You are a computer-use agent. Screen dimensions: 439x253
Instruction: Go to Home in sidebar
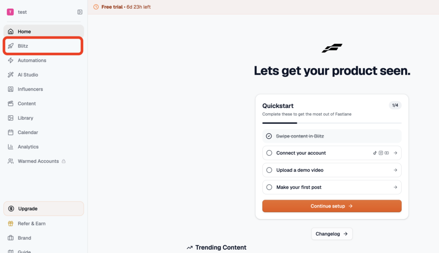pos(44,31)
